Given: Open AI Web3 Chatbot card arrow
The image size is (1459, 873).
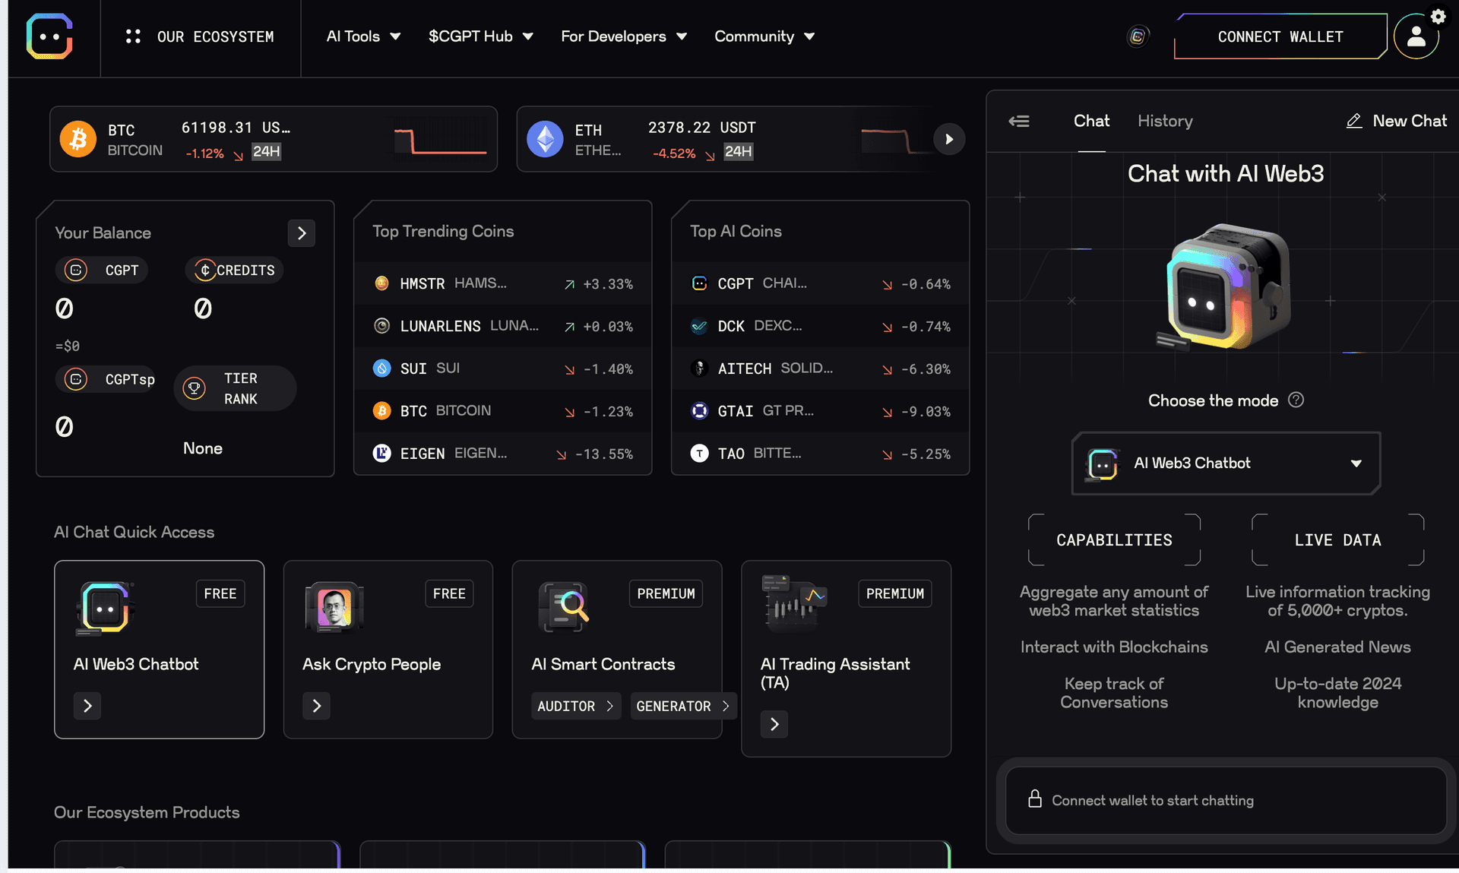Looking at the screenshot, I should pyautogui.click(x=87, y=706).
